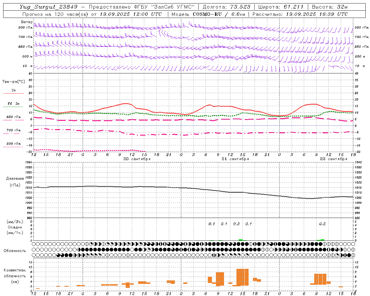The image size is (370, 296).
Task: Click the Широта: 61.211 header field
Action: (x=281, y=7)
